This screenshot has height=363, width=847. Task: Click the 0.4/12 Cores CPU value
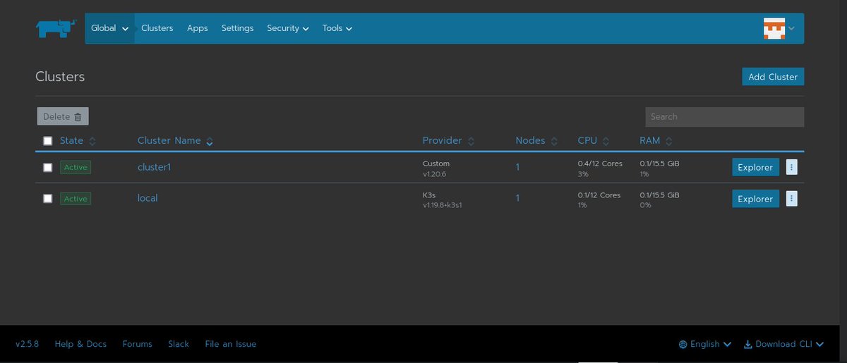pyautogui.click(x=600, y=164)
